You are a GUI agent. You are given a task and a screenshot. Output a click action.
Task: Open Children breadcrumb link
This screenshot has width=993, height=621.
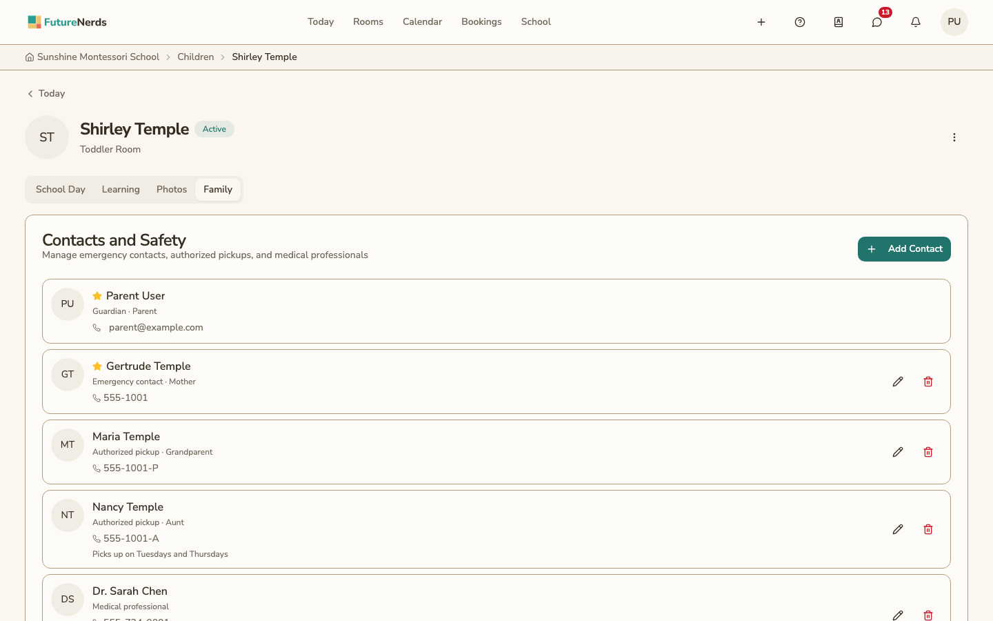(x=196, y=57)
